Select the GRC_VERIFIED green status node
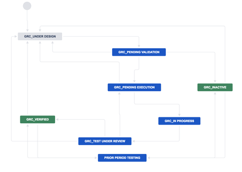Screen dimensions: 242x172 tap(38, 120)
